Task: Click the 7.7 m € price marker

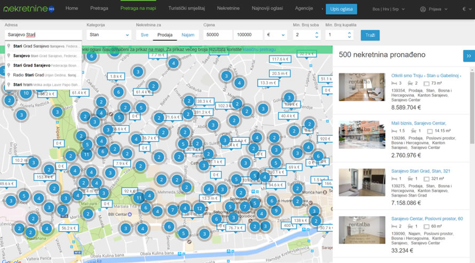Action: (x=158, y=55)
